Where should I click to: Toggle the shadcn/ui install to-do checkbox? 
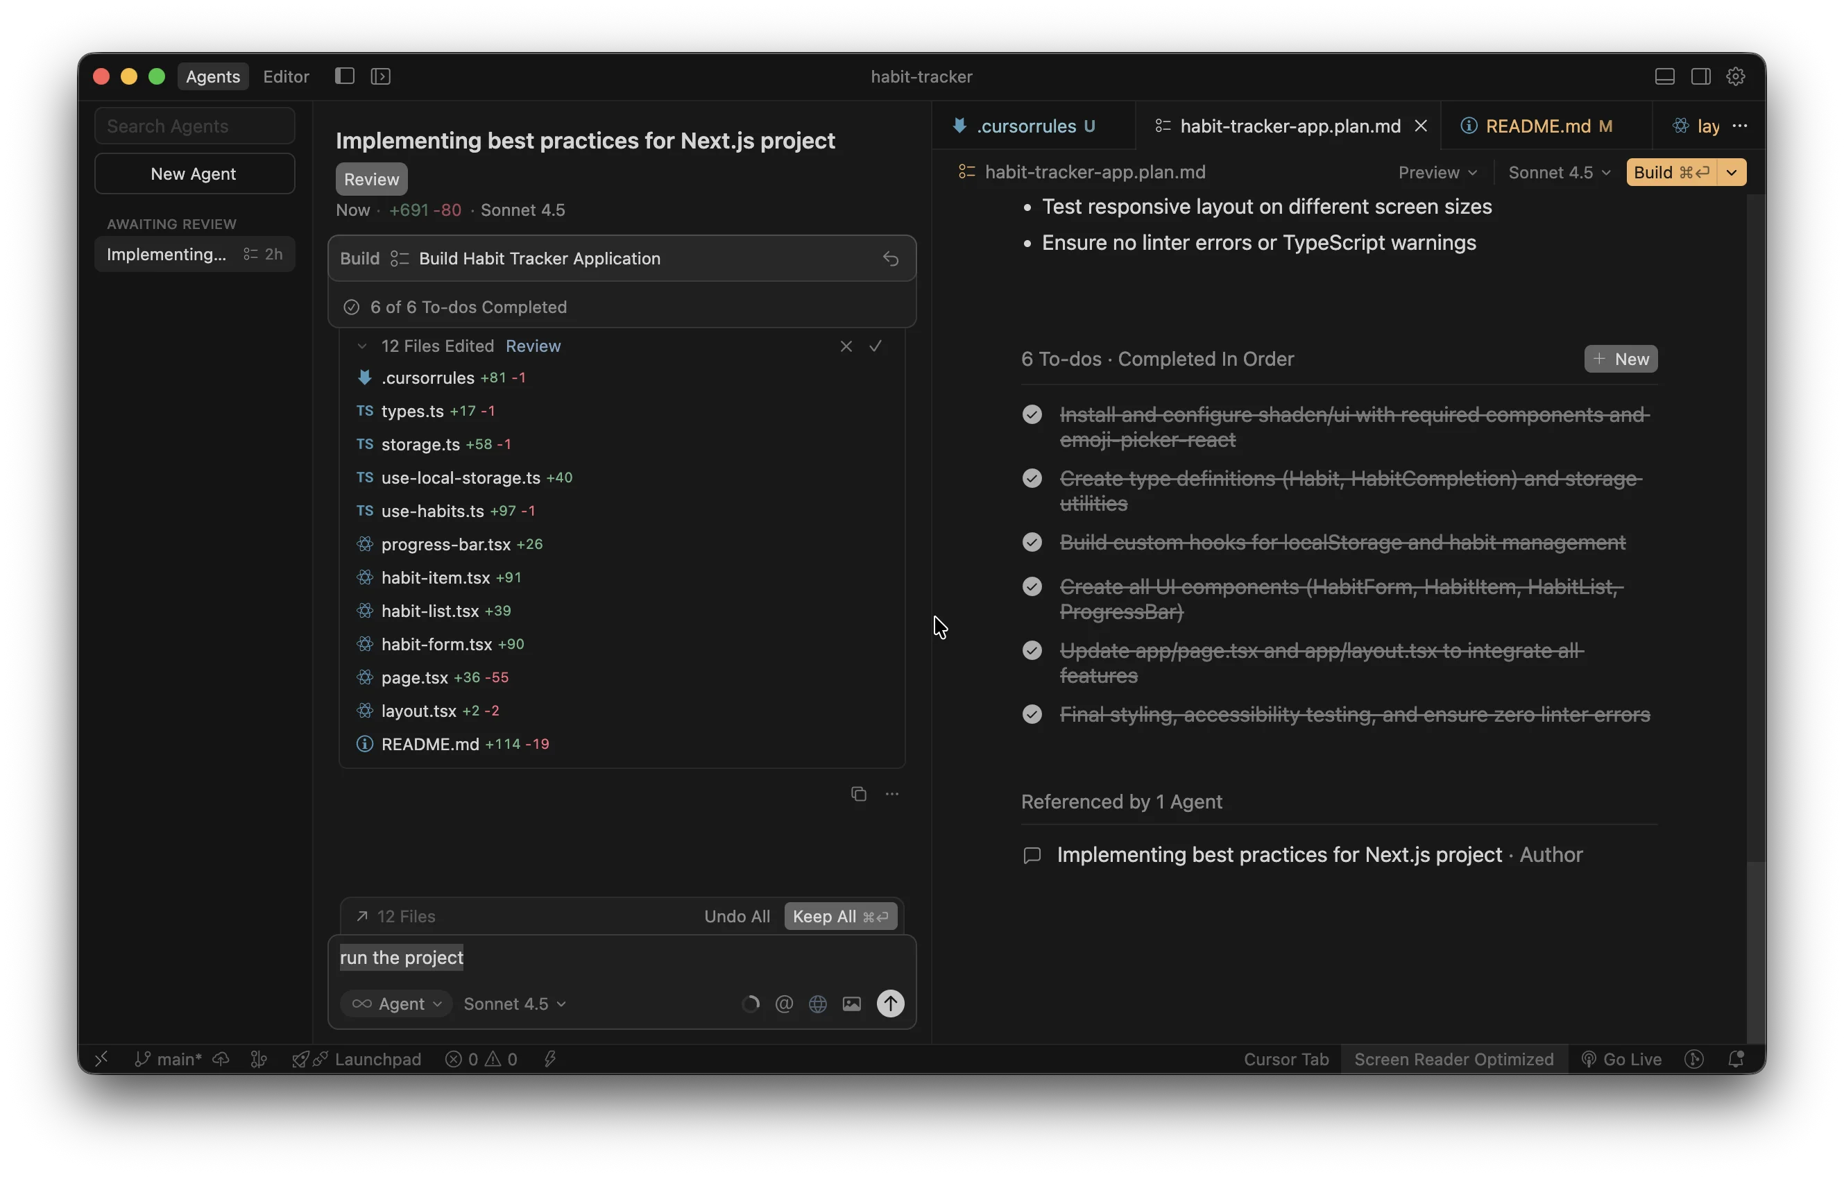(x=1032, y=414)
